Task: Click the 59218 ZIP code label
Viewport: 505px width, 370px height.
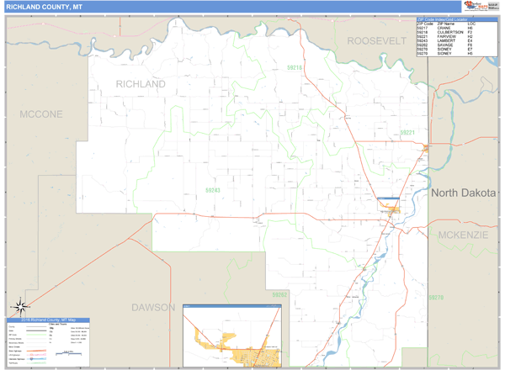Action: pyautogui.click(x=294, y=66)
